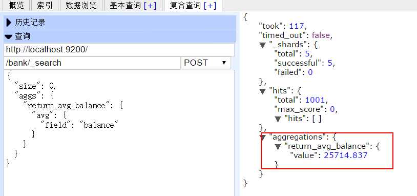Viewport: 417px width, 196px height.
Task: Collapse the "_shards" JSON node triangle
Action: pyautogui.click(x=263, y=45)
